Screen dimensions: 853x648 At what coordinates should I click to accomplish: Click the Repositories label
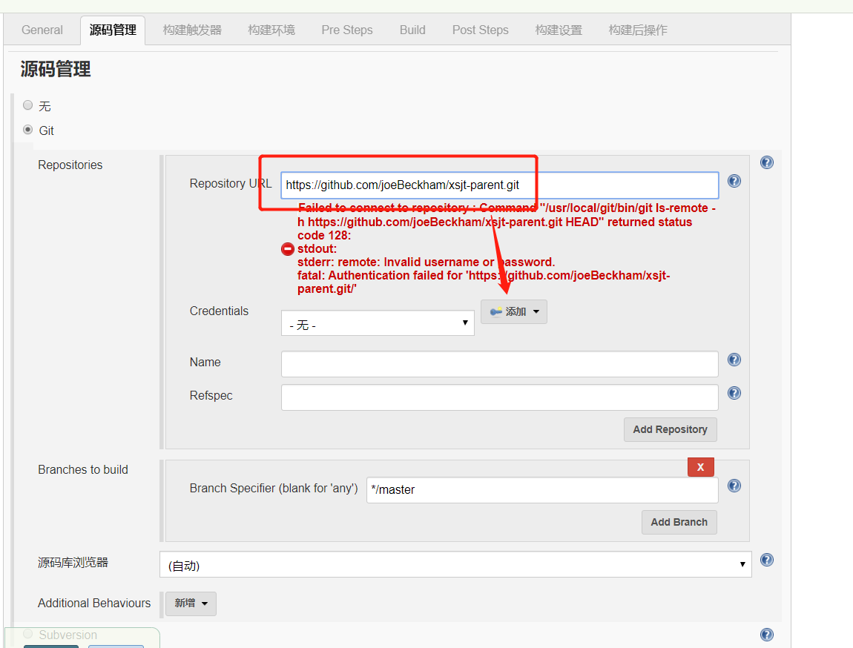(x=70, y=165)
